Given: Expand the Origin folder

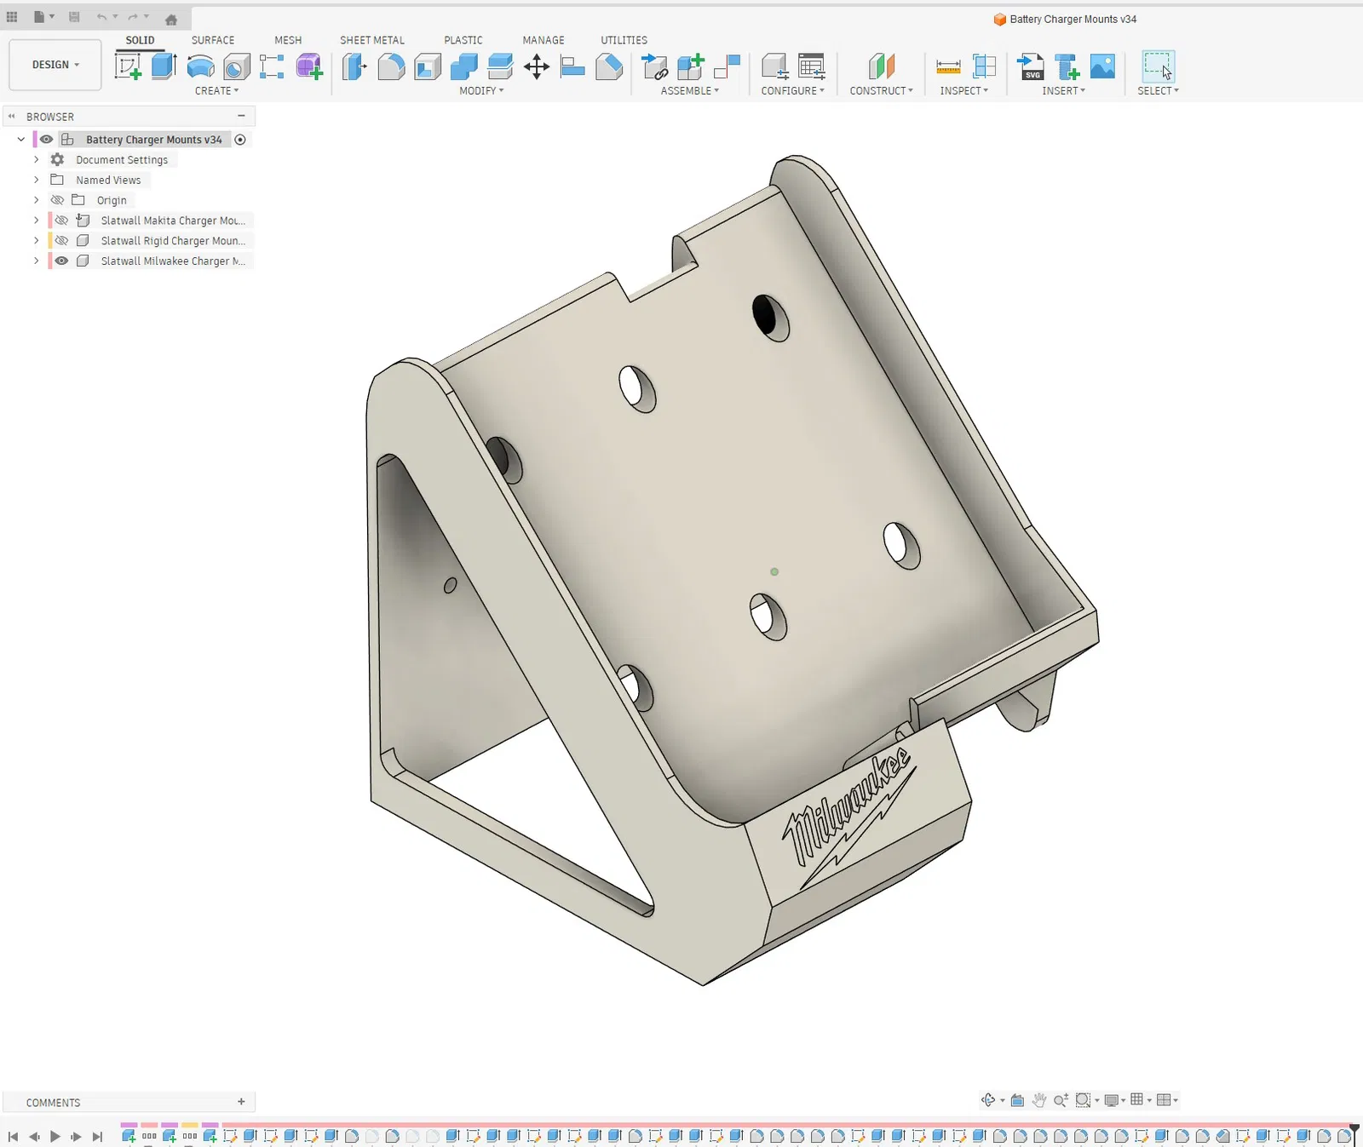Looking at the screenshot, I should (36, 200).
